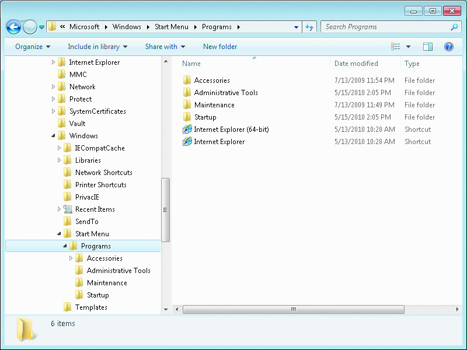Open the address bar history dropdown
The height and width of the screenshot is (350, 467).
[x=296, y=27]
